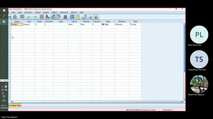This screenshot has width=213, height=119.
Task: Click the Measure column header
Action: (x=122, y=22)
